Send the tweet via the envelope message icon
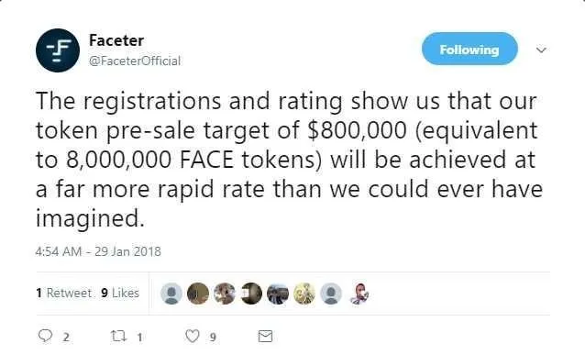 (265, 337)
